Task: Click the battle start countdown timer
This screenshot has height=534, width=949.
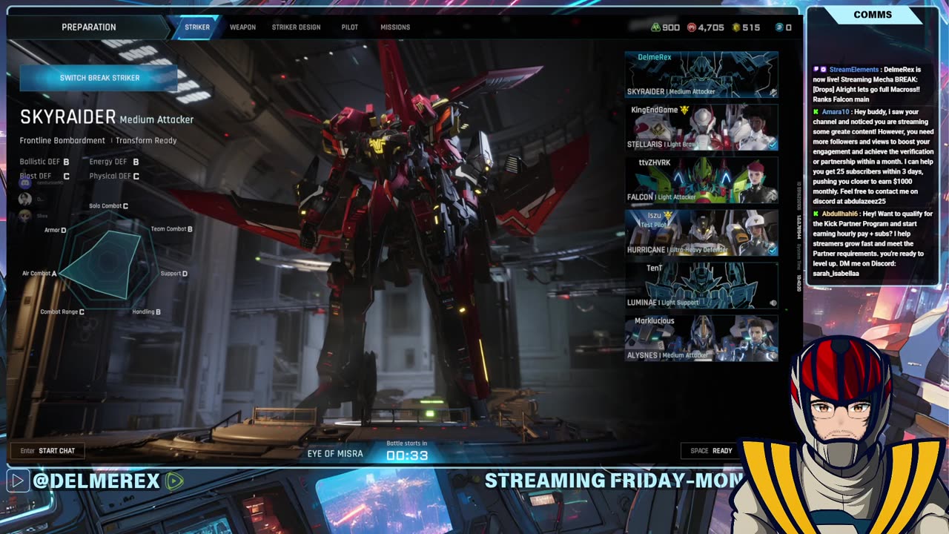Action: (407, 455)
